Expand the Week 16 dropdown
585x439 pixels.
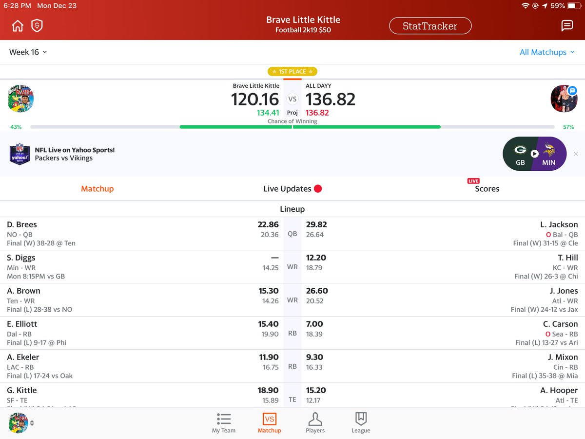[x=28, y=52]
